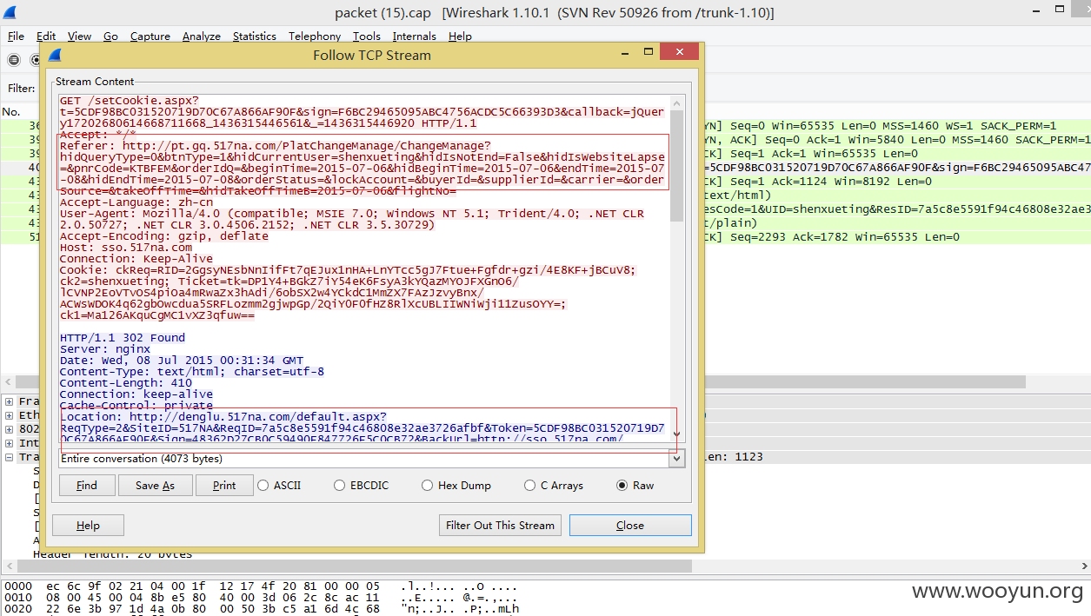Open the Capture menu
1091x616 pixels.
[150, 36]
